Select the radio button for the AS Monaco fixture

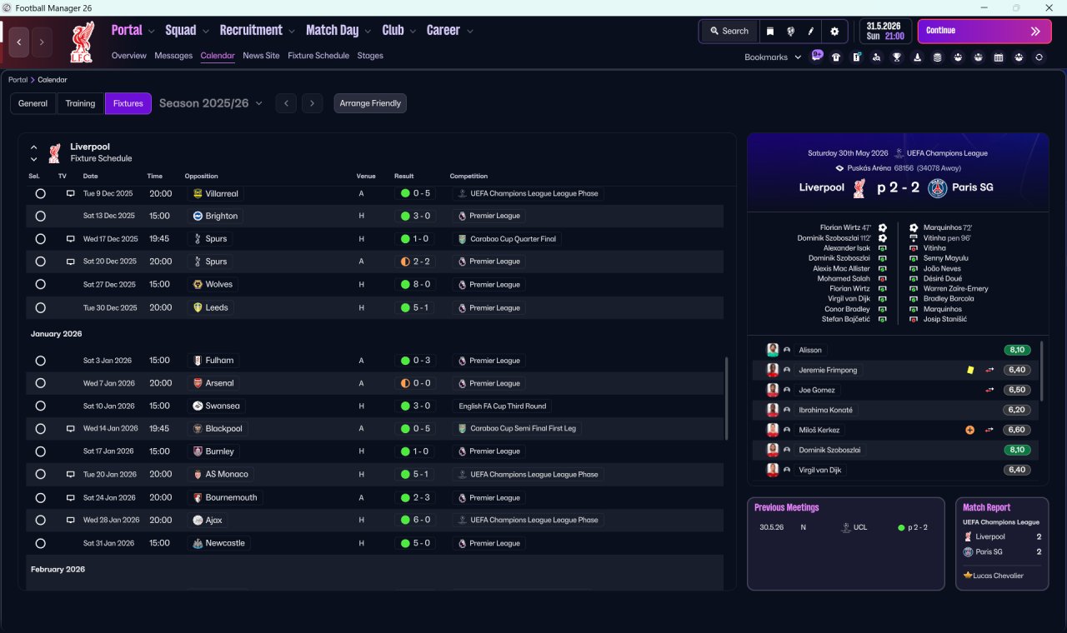click(40, 474)
